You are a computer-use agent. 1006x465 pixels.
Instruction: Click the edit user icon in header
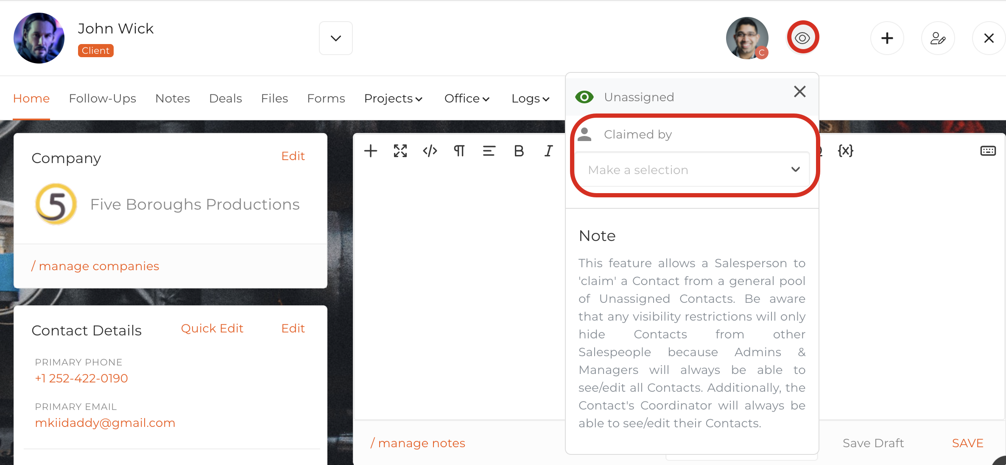point(938,38)
